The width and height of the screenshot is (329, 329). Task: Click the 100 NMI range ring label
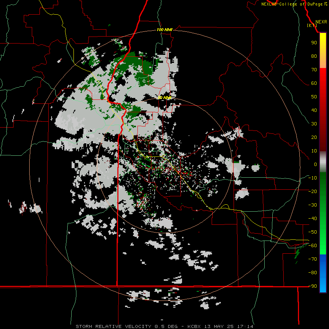pos(164,30)
